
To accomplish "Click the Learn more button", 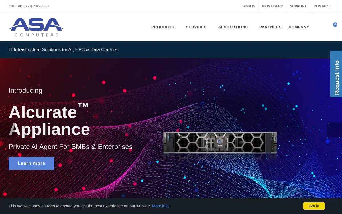I will [31, 163].
